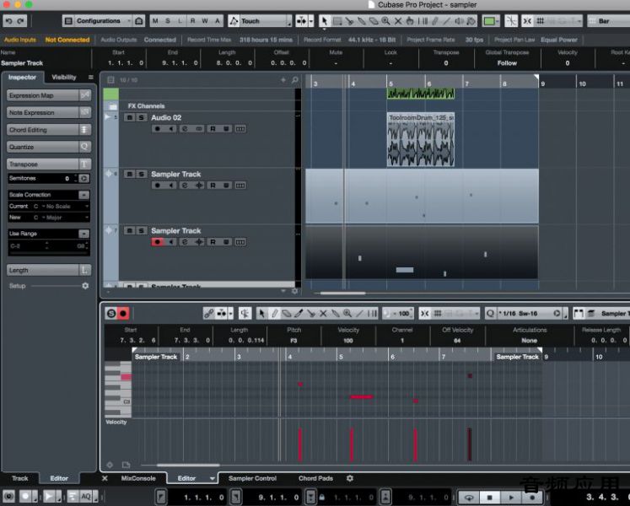Select the Mute tool in key editor toolbar
The height and width of the screenshot is (506, 630).
(323, 314)
